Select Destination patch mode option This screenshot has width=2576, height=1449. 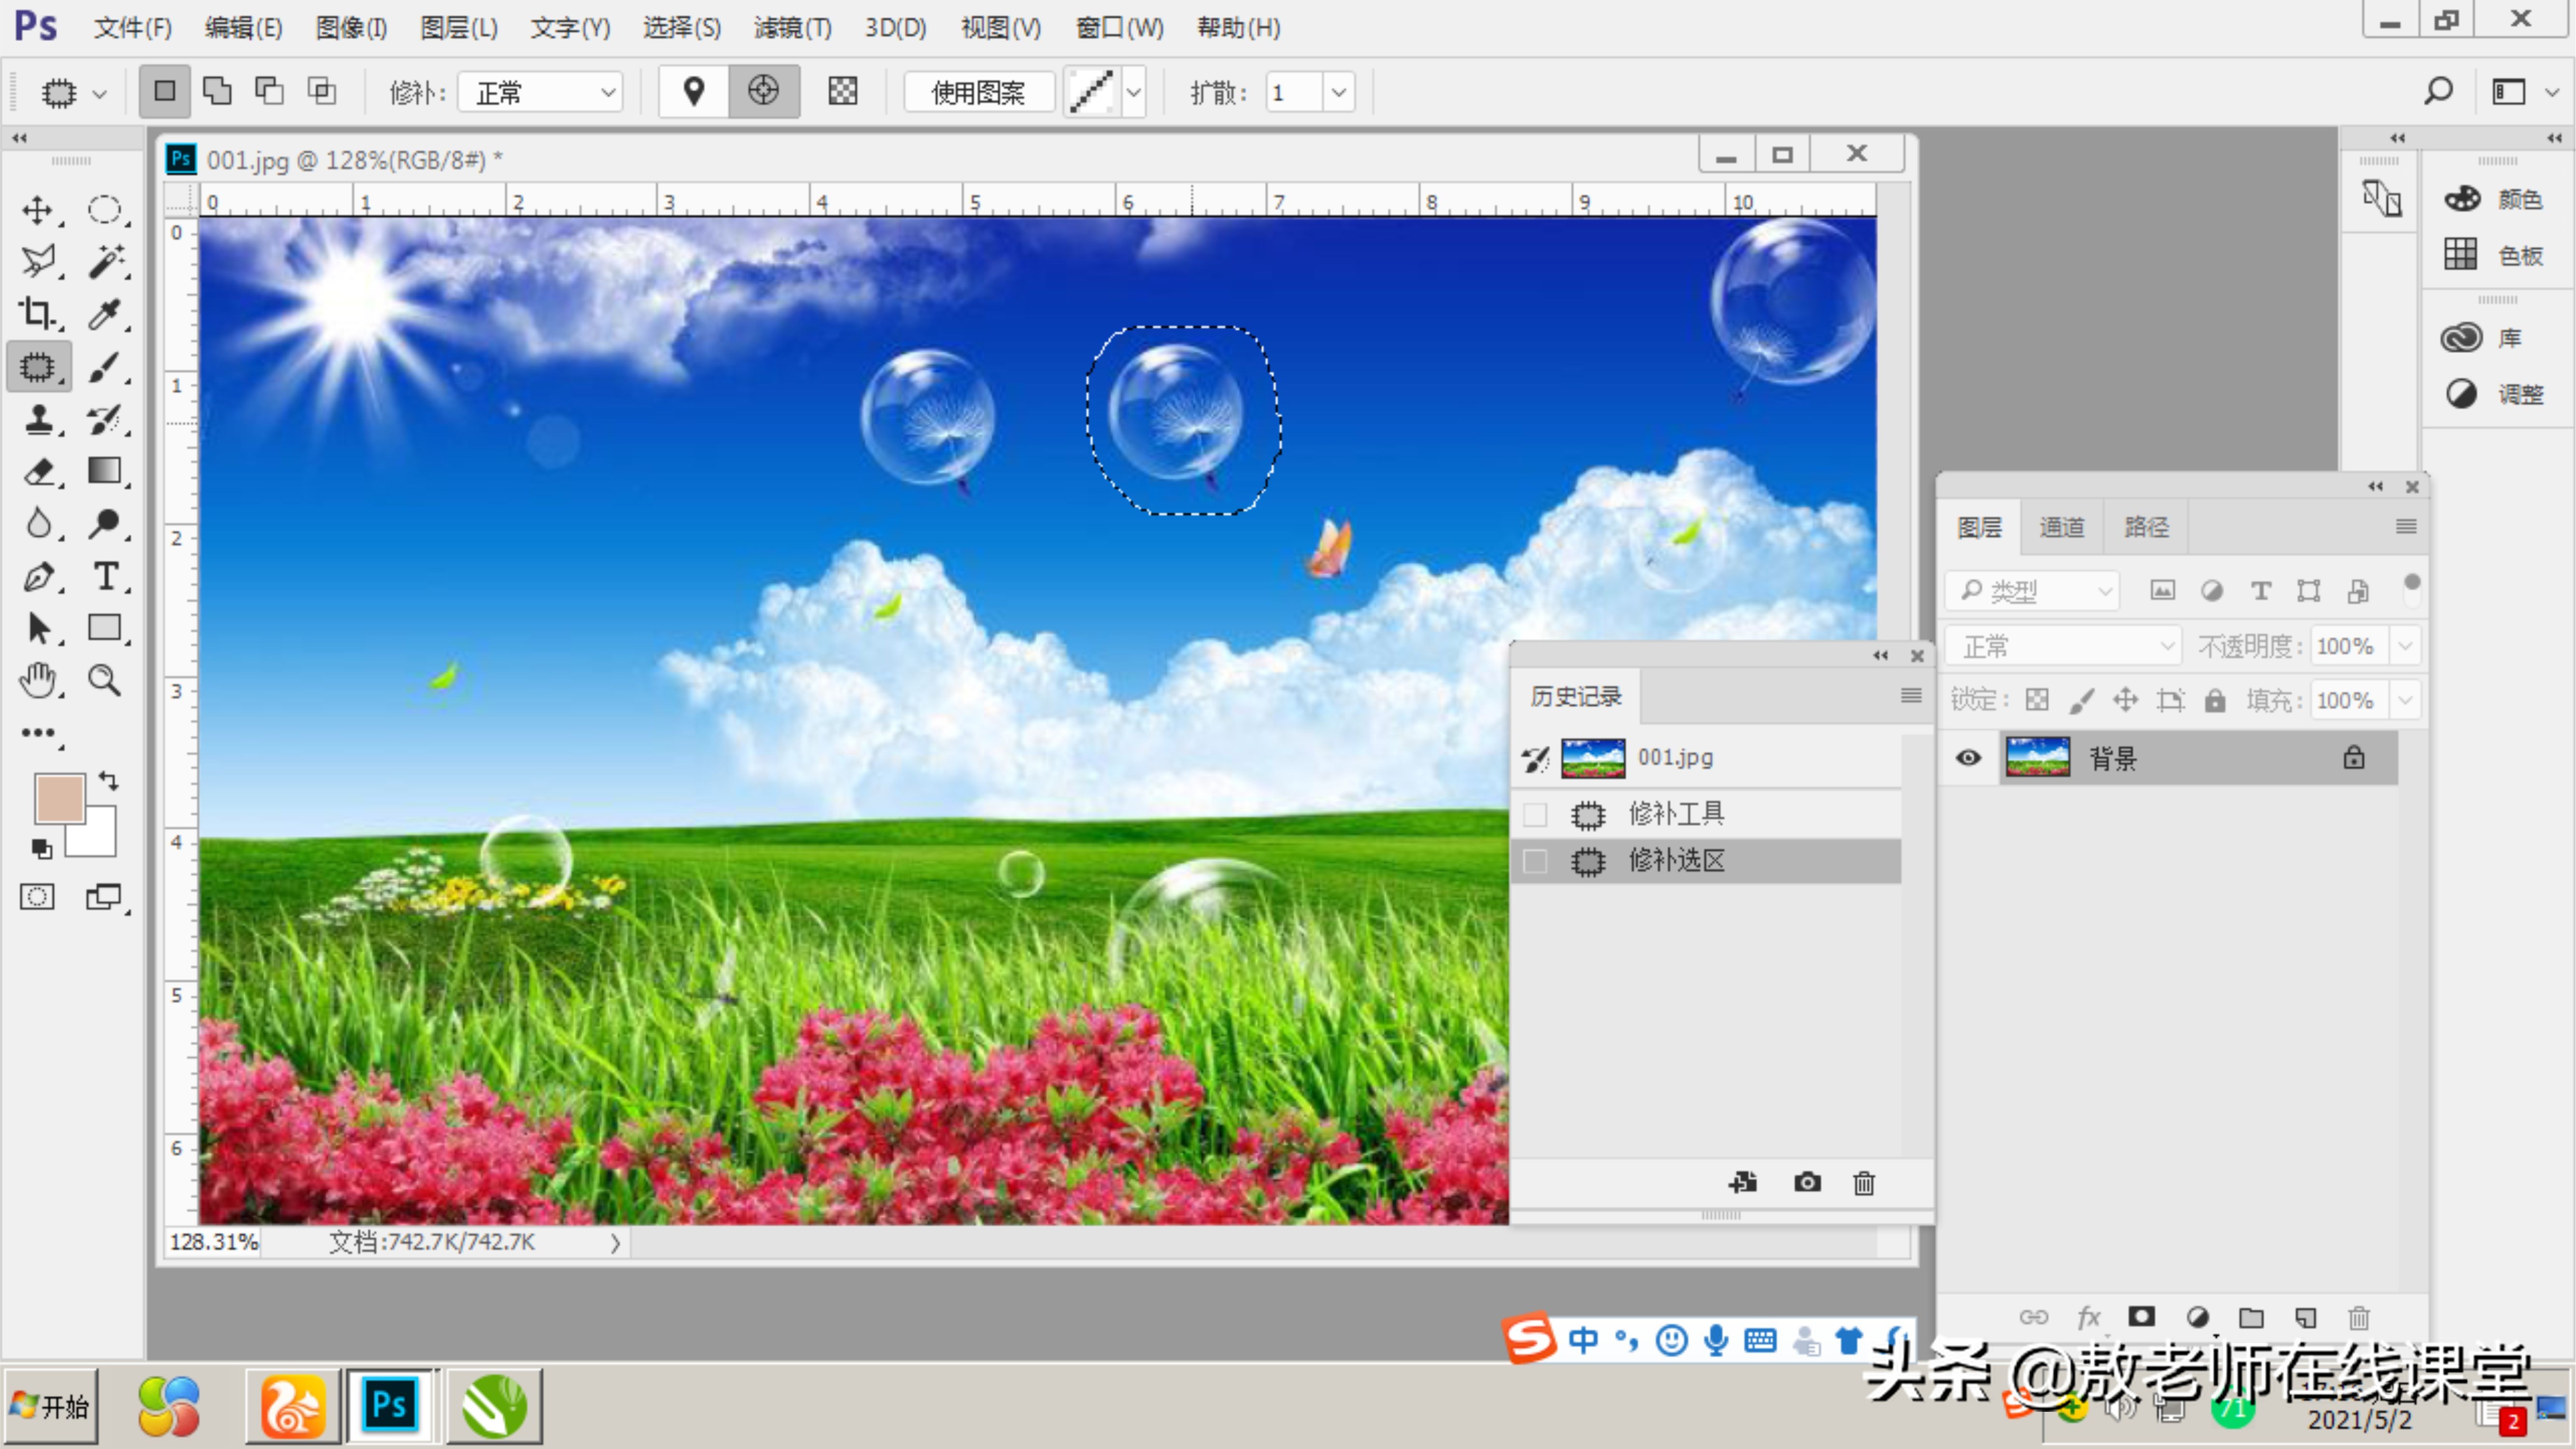pyautogui.click(x=764, y=92)
